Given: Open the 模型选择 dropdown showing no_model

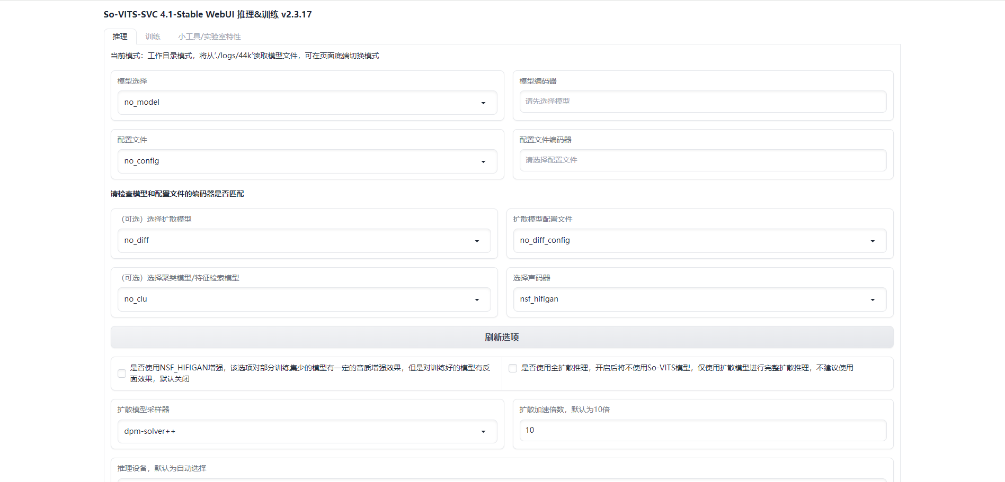Looking at the screenshot, I should click(307, 103).
